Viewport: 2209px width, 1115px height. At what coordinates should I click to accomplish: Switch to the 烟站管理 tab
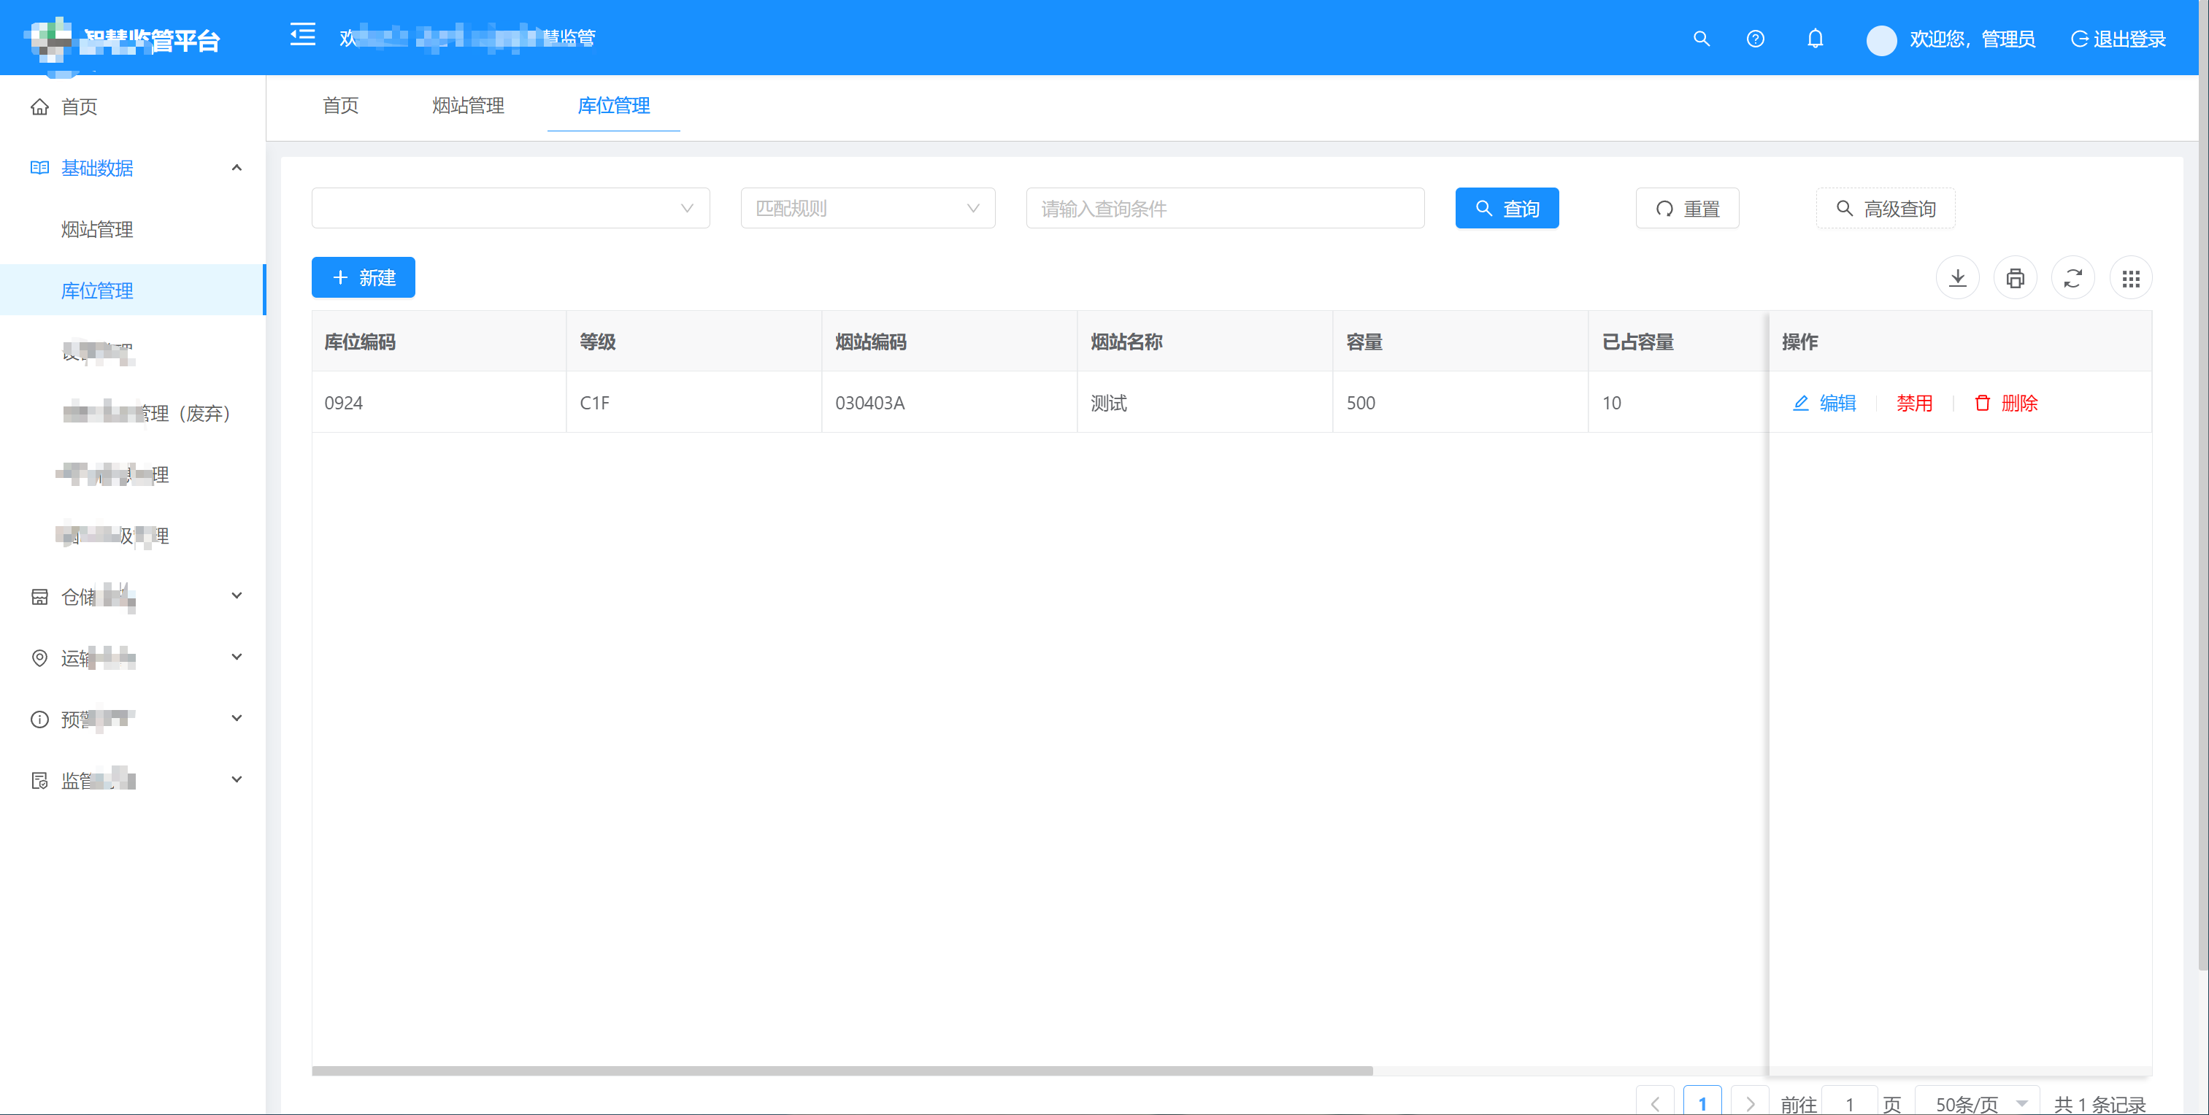[468, 105]
